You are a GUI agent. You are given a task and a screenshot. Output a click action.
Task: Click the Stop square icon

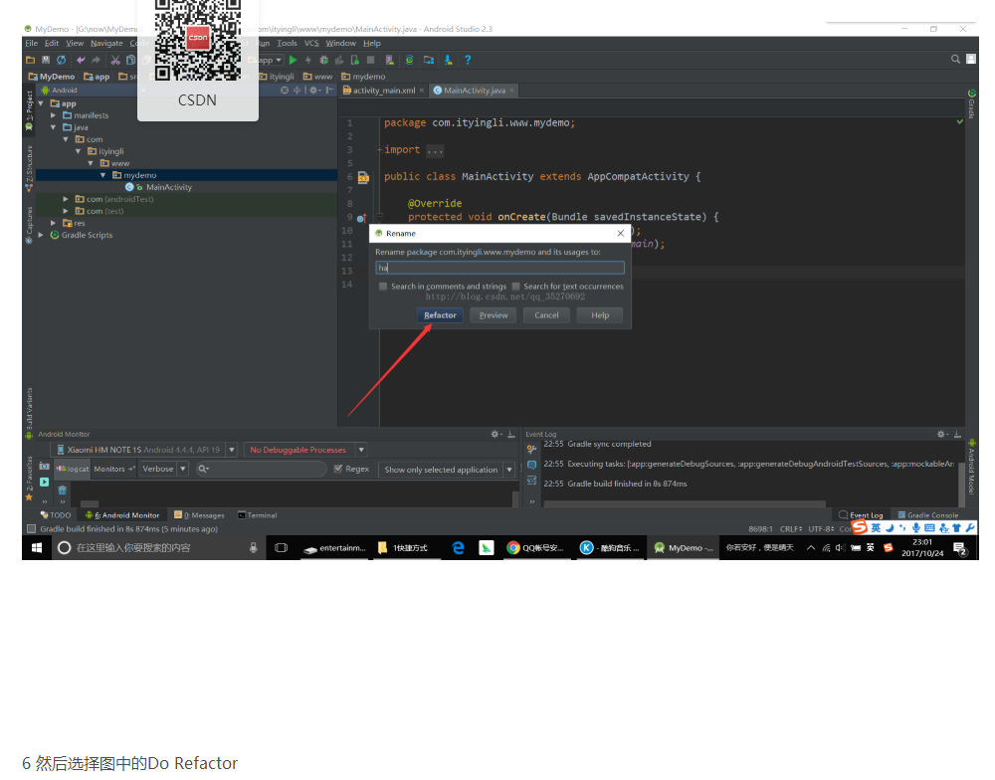(x=370, y=60)
